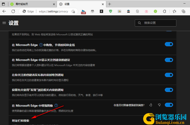Close the 青柠起始页 tab
190x125 pixels.
(54, 4)
